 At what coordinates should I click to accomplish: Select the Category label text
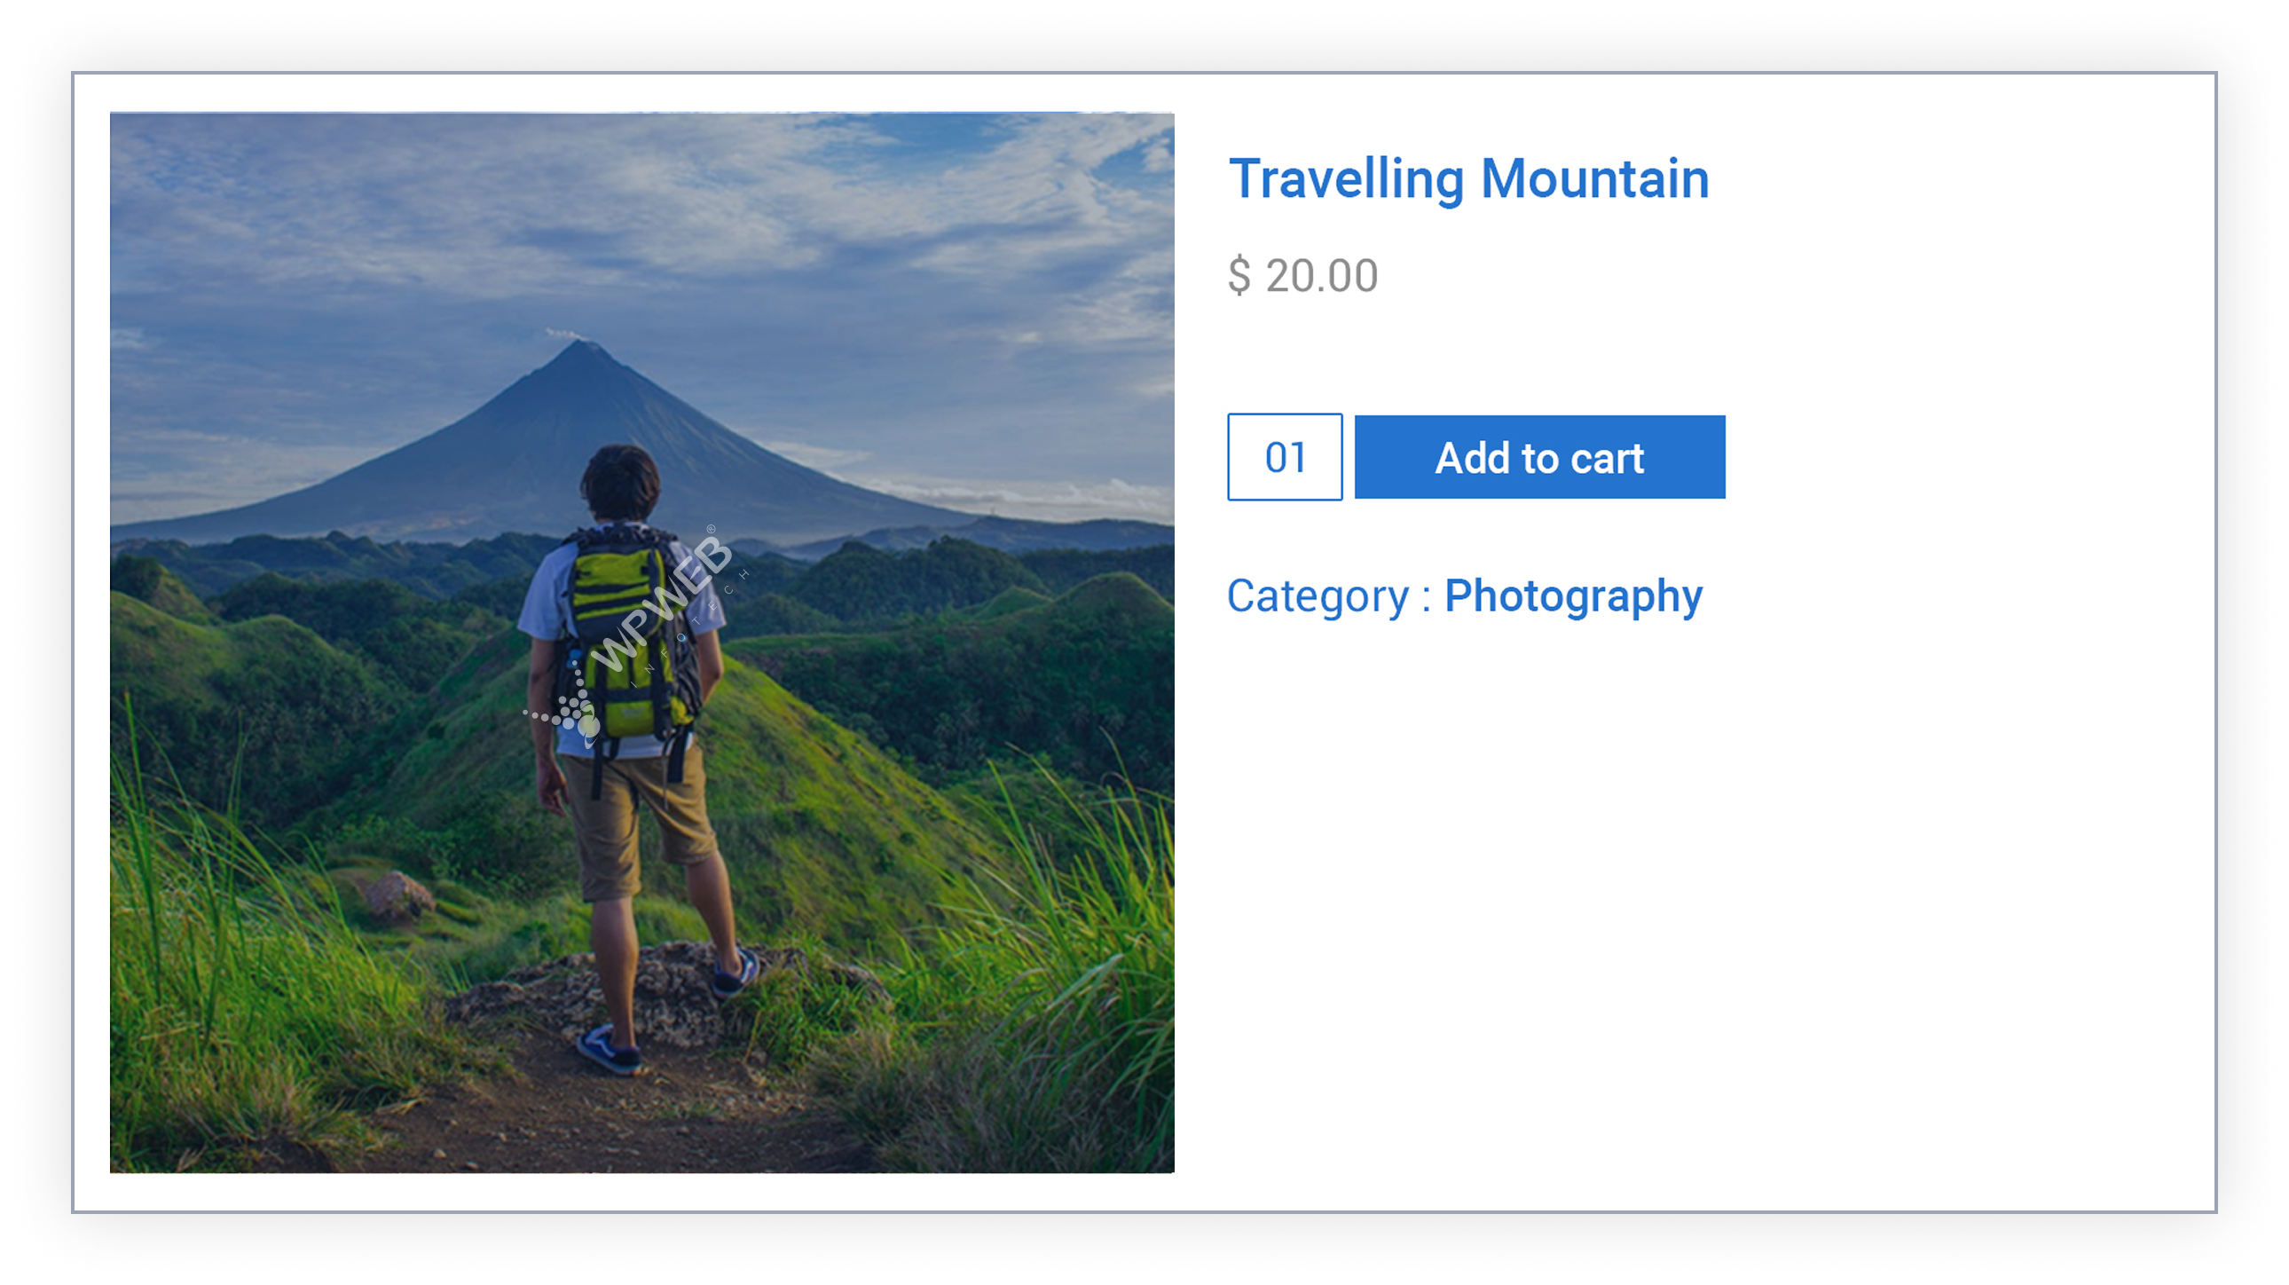click(1317, 596)
